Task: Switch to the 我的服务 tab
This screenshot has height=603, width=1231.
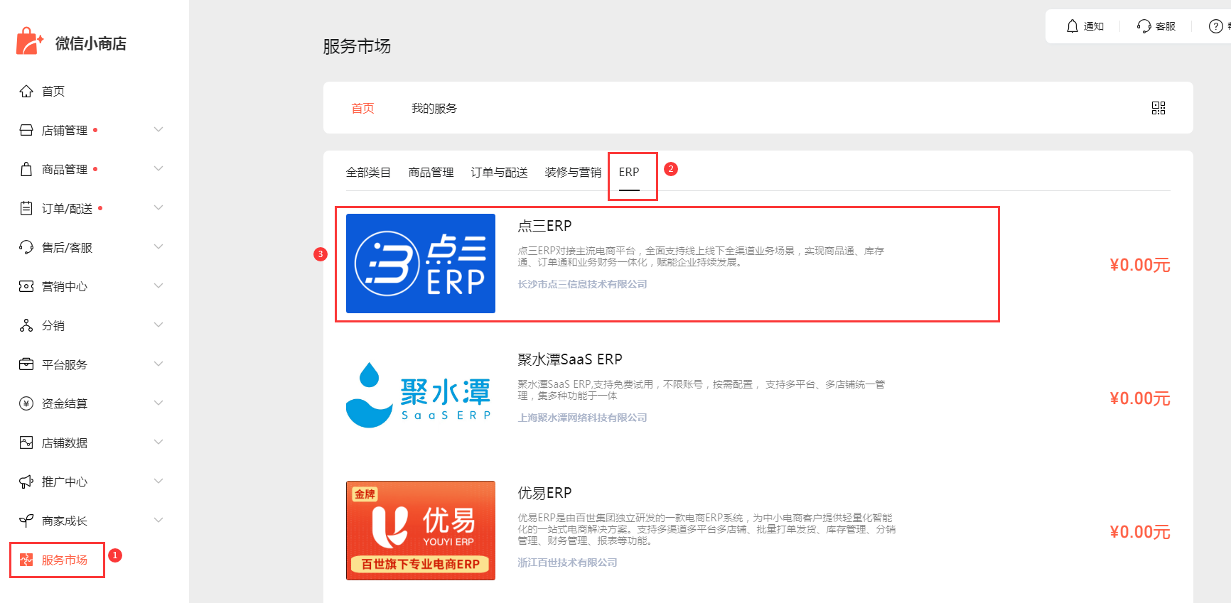Action: [x=434, y=108]
